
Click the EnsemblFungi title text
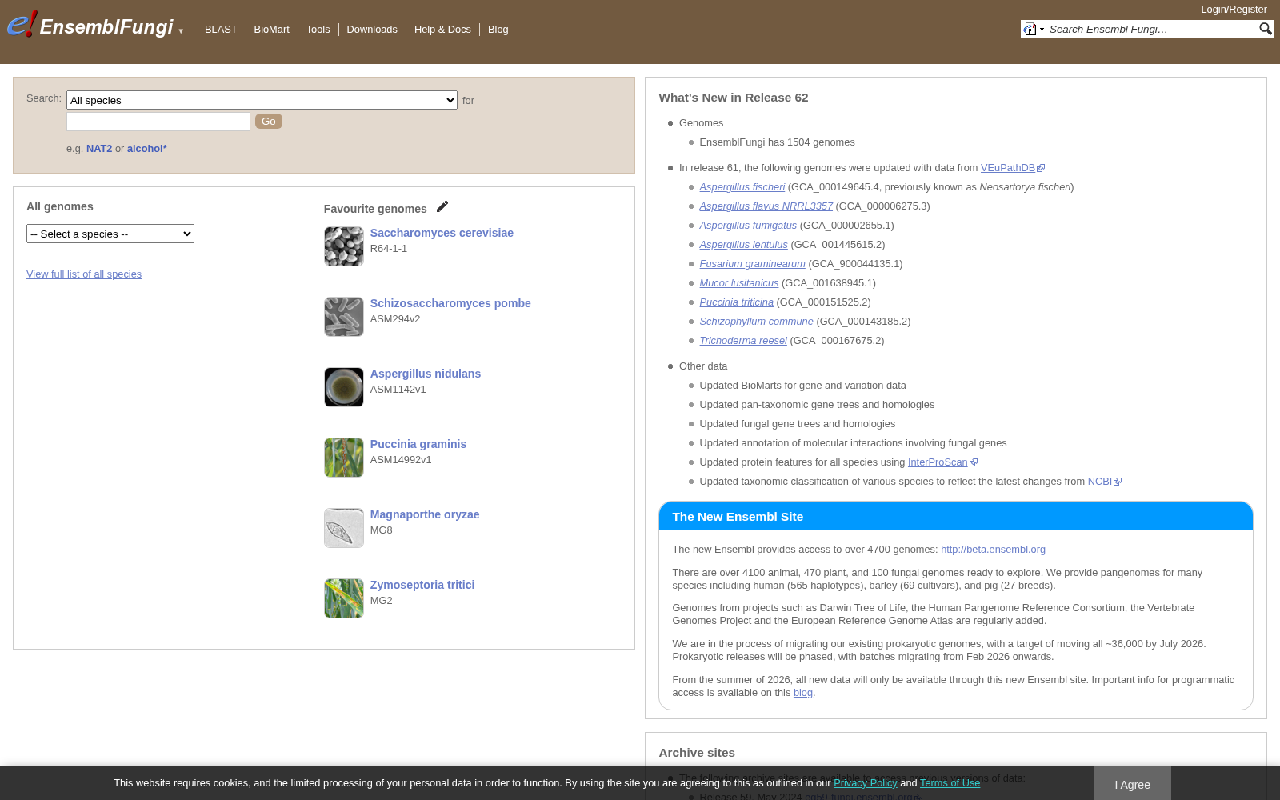click(106, 27)
